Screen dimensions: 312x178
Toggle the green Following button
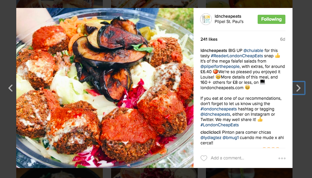(x=272, y=19)
